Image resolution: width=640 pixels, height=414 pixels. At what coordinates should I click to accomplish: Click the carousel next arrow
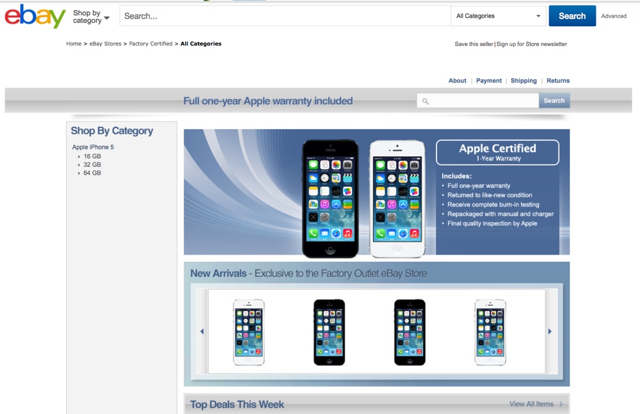pos(550,331)
